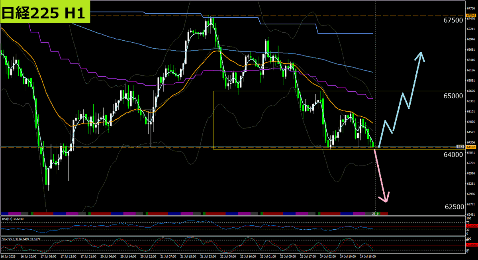The height and width of the screenshot is (260, 478).
Task: Click the 66681 price scale value
Action: [x=471, y=50]
